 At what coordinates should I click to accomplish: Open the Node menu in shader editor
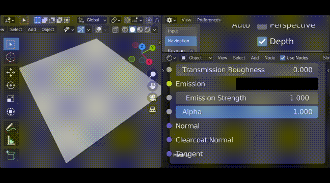269,58
